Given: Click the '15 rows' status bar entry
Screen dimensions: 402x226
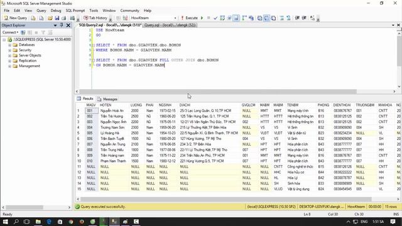Looking at the screenshot, I should click(391, 207).
